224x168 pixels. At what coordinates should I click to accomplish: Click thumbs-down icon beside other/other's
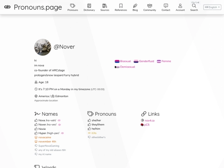click(89, 137)
